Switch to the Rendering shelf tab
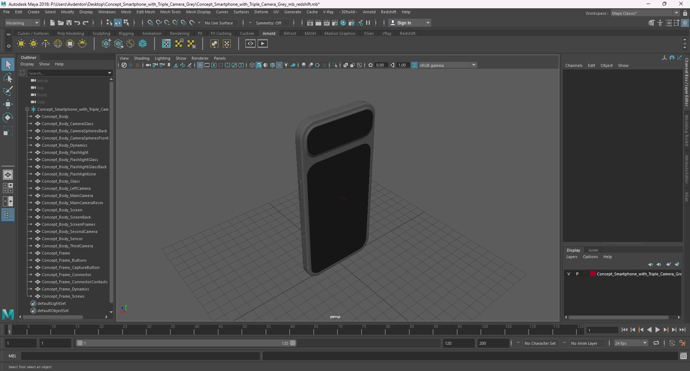The image size is (690, 371). [180, 33]
